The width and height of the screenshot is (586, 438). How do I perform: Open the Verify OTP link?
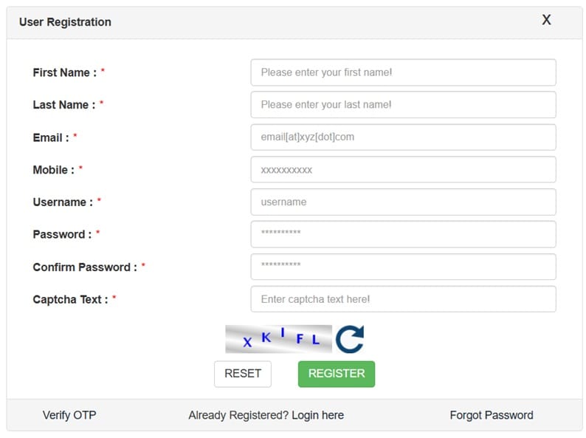click(69, 415)
